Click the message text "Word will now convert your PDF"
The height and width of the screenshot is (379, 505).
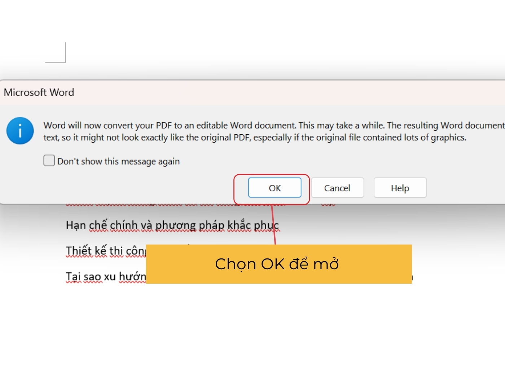pyautogui.click(x=108, y=125)
